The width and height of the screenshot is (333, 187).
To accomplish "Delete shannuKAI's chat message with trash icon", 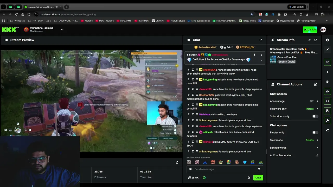I will [189, 70].
